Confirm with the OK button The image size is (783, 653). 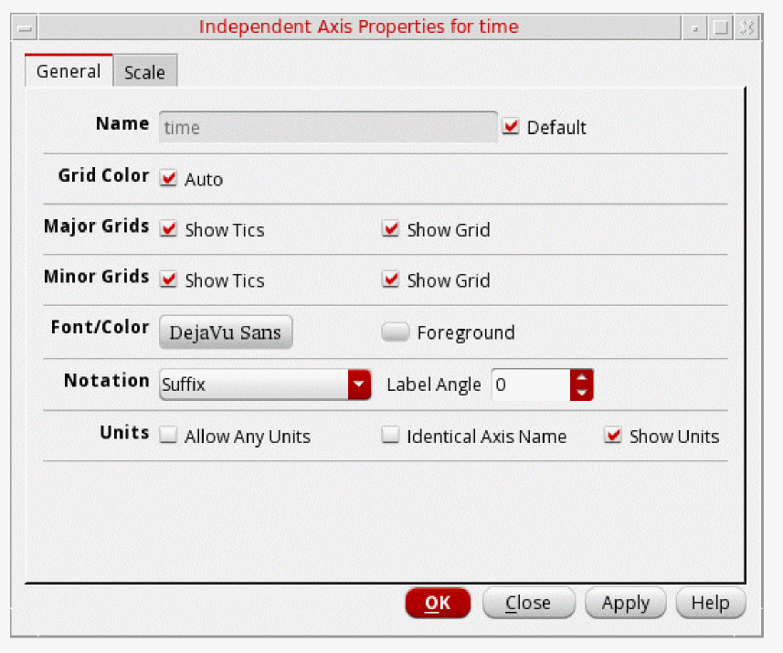(438, 603)
